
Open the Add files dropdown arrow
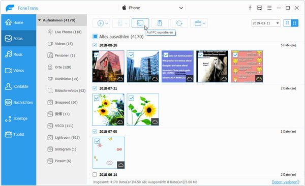click(x=107, y=23)
